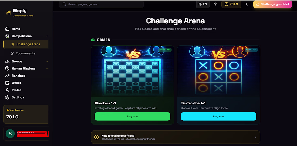297x146 pixels.
Task: Click Play now under Checkers 1v1
Action: (132, 116)
